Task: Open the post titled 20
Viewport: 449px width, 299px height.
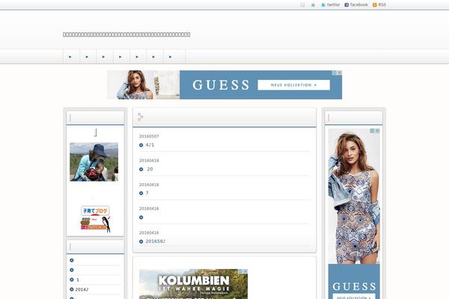Action: [150, 170]
